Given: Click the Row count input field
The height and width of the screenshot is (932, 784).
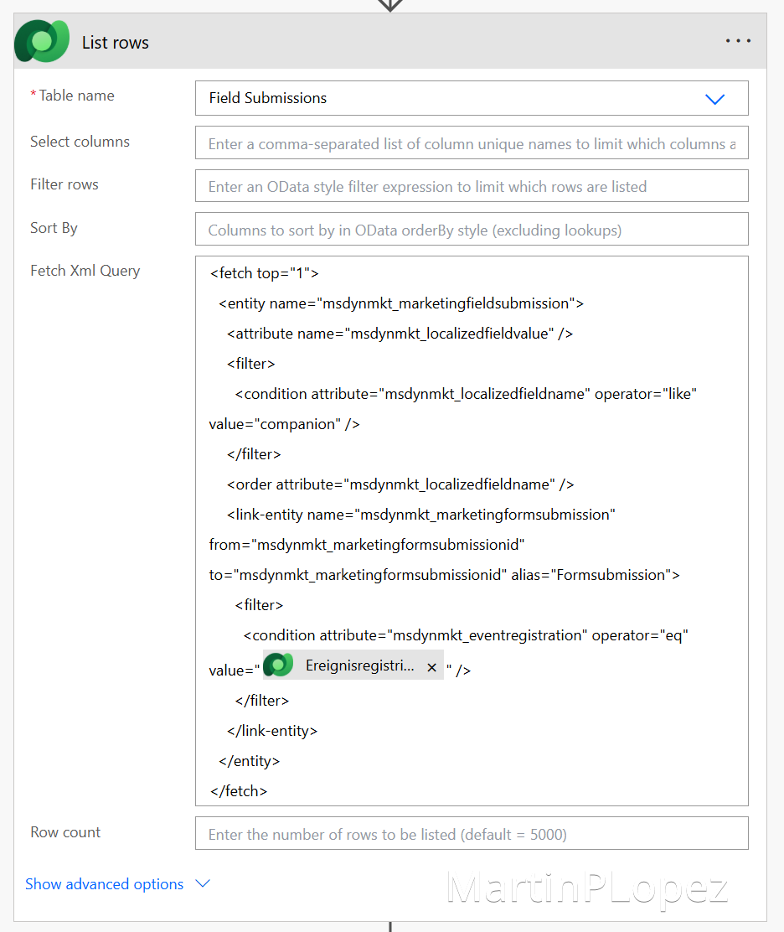Looking at the screenshot, I should pos(471,833).
